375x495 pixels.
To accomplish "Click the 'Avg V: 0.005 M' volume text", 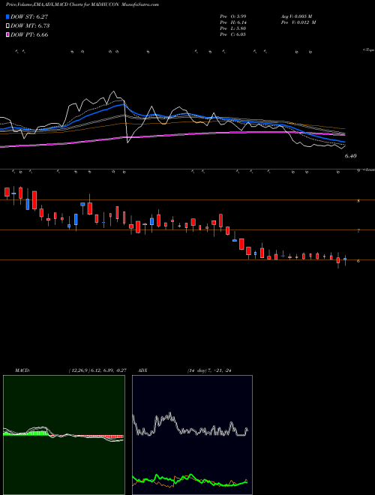I will (296, 16).
